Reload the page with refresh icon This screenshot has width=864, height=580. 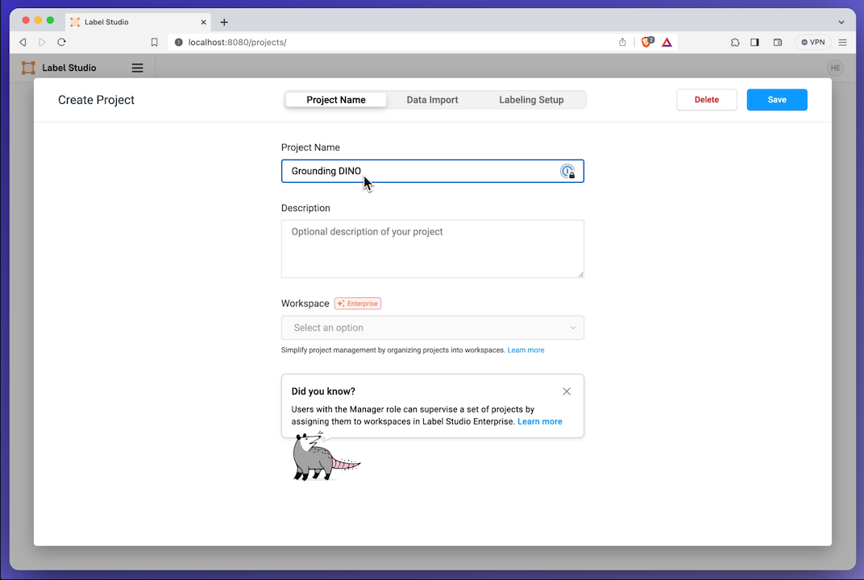coord(62,43)
